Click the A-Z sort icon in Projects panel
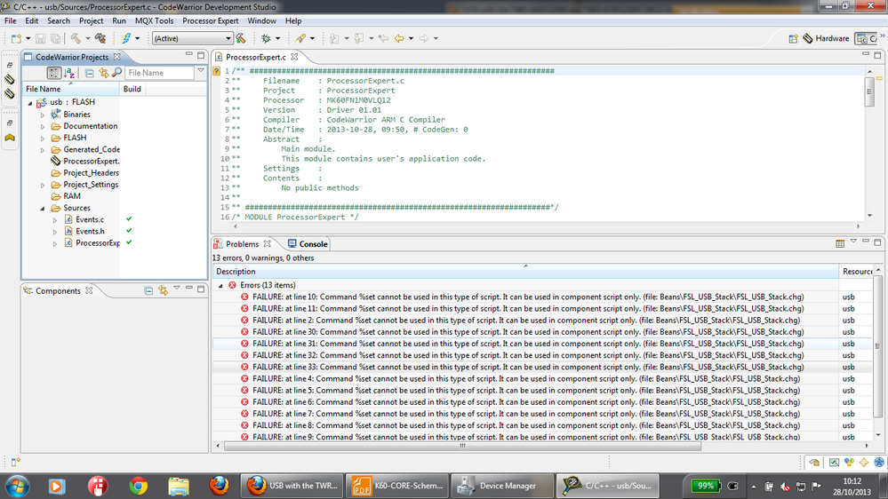Image resolution: width=888 pixels, height=499 pixels. tap(69, 73)
